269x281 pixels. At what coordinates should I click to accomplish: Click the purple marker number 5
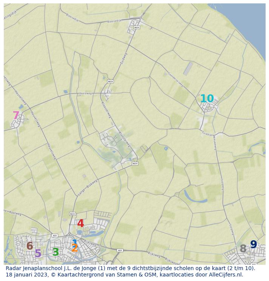point(38,254)
